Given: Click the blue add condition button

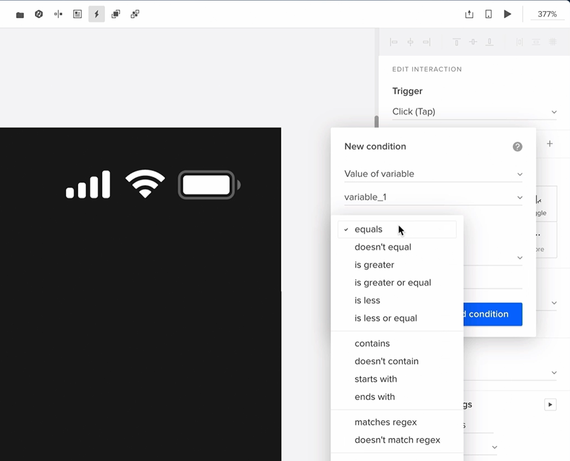Looking at the screenshot, I should 493,314.
